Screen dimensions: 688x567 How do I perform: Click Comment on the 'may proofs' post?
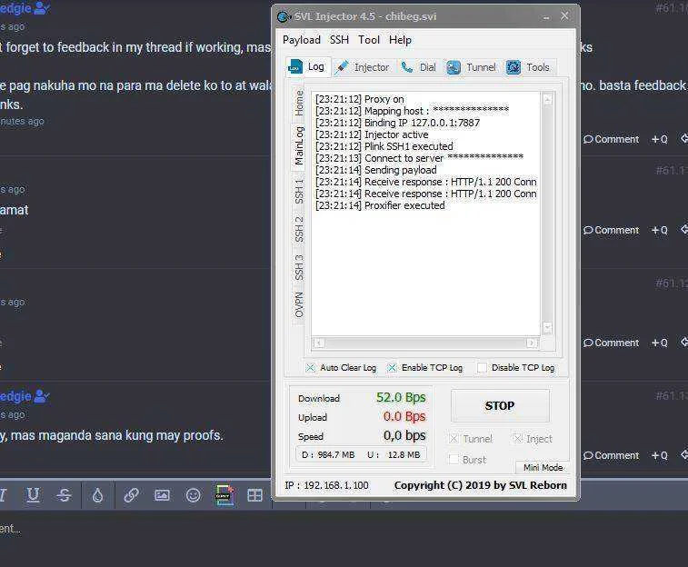(x=611, y=455)
